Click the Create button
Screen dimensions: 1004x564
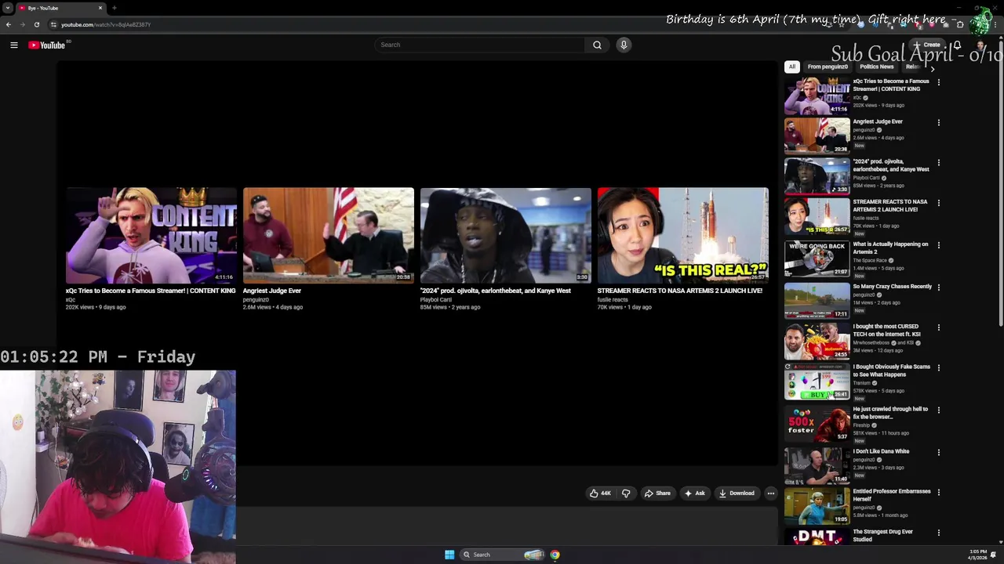927,45
